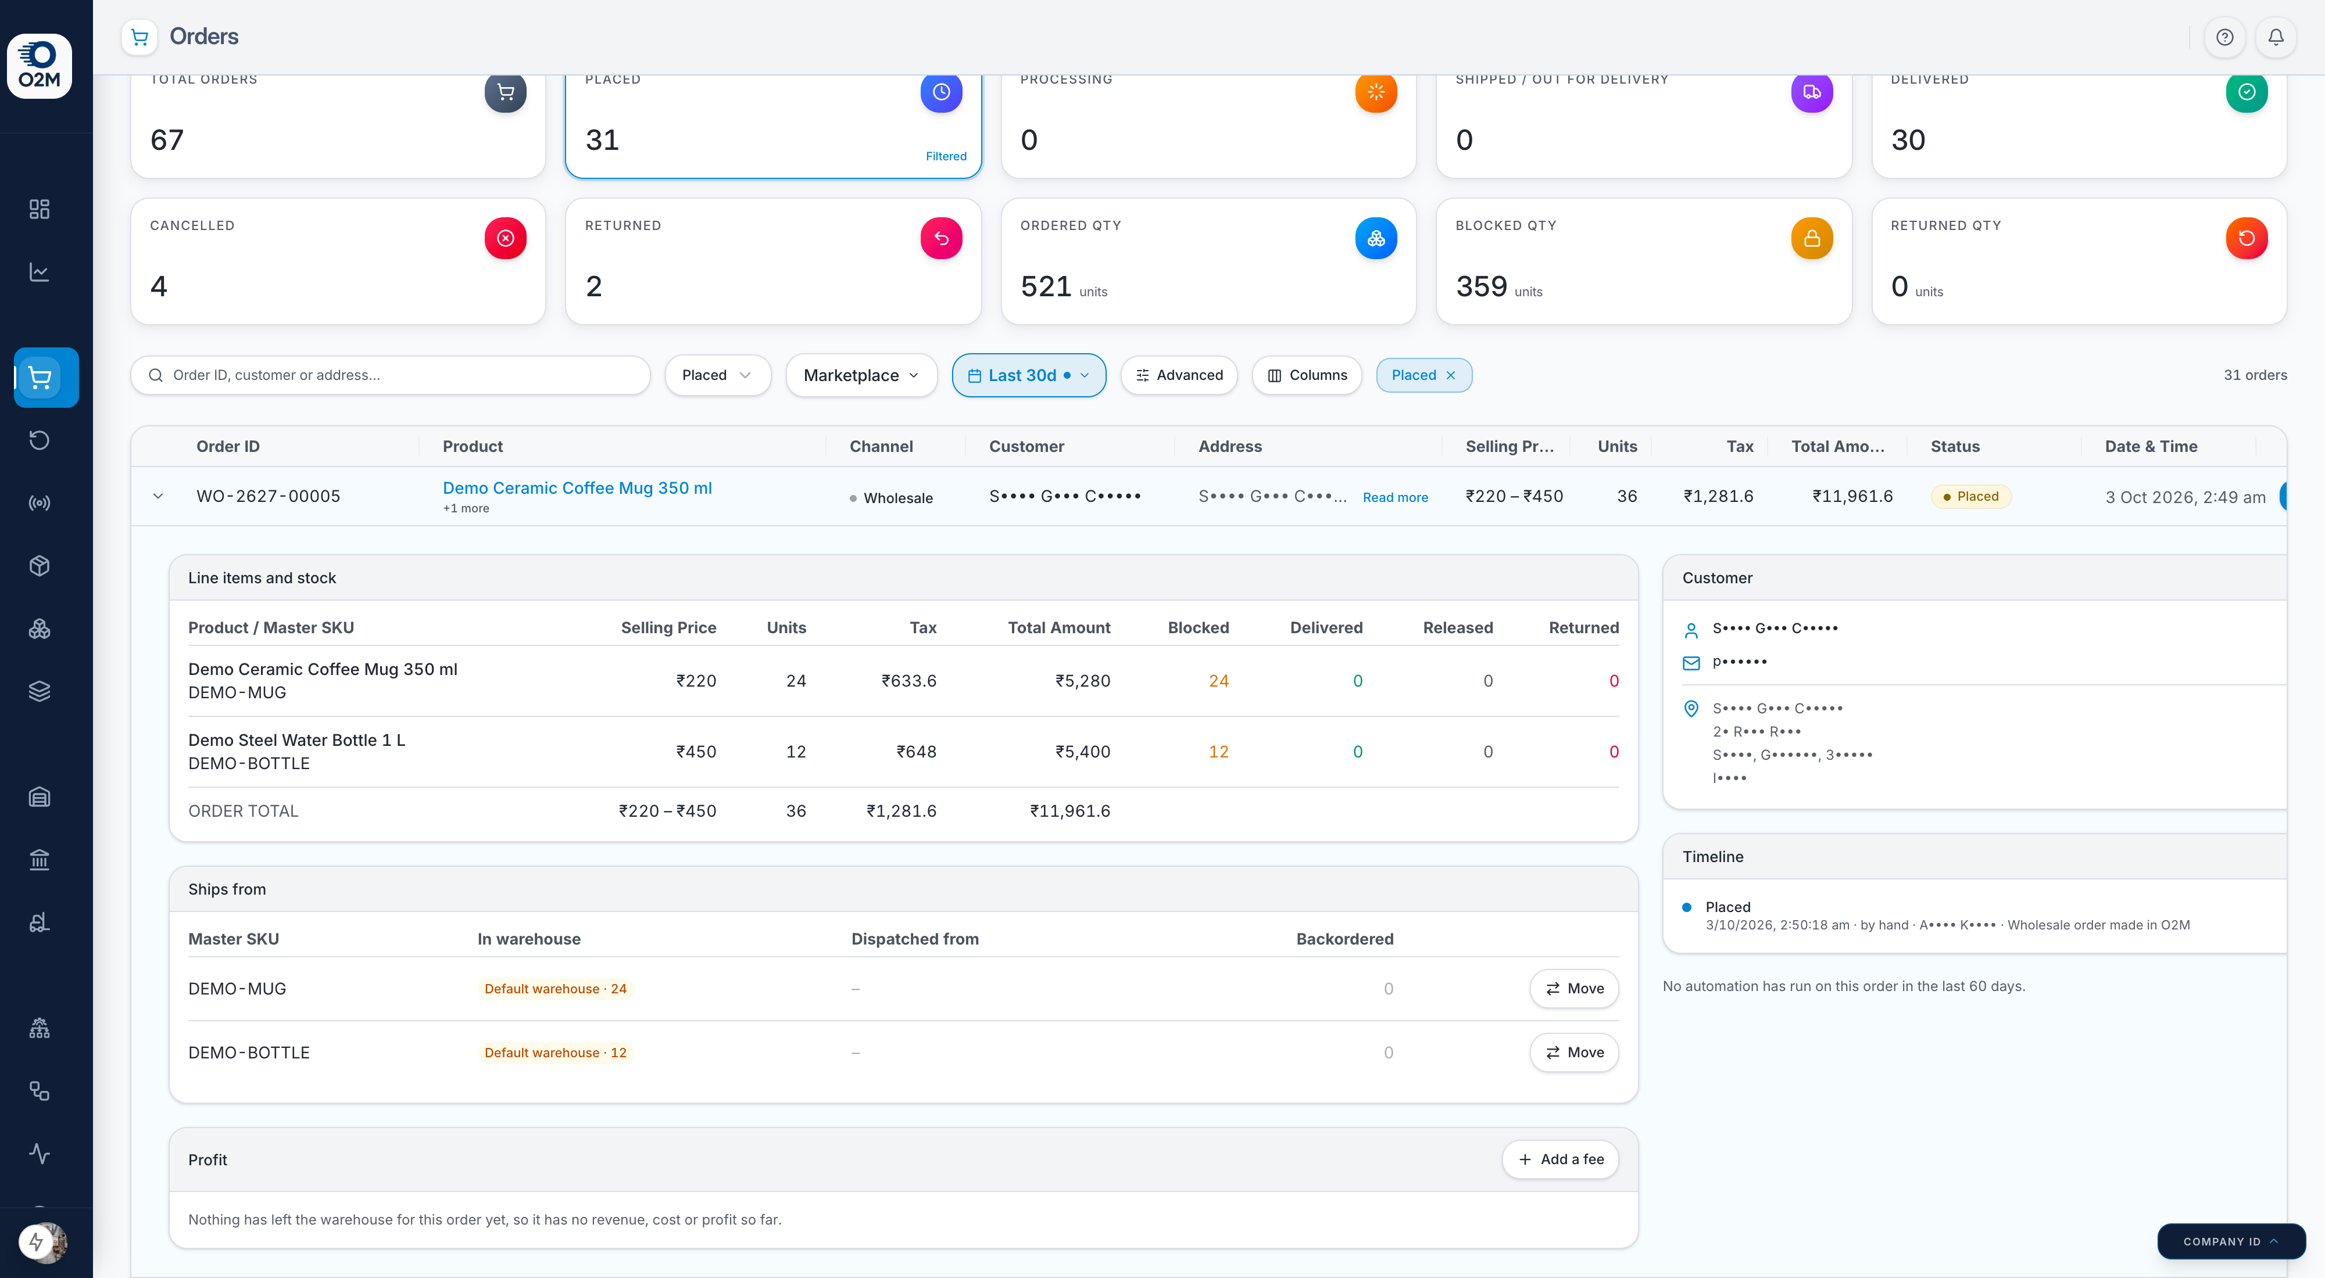Open the broadcast signal sidebar icon

click(40, 502)
